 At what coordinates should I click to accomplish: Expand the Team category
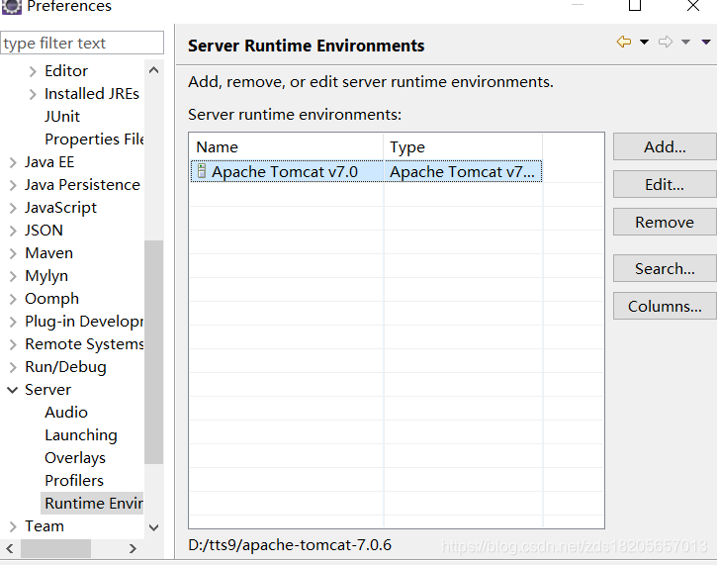pyautogui.click(x=12, y=526)
